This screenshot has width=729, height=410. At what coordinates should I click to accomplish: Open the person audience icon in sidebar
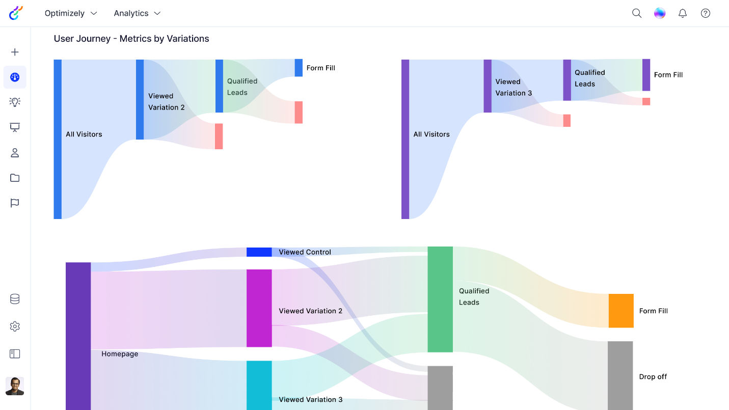(15, 153)
